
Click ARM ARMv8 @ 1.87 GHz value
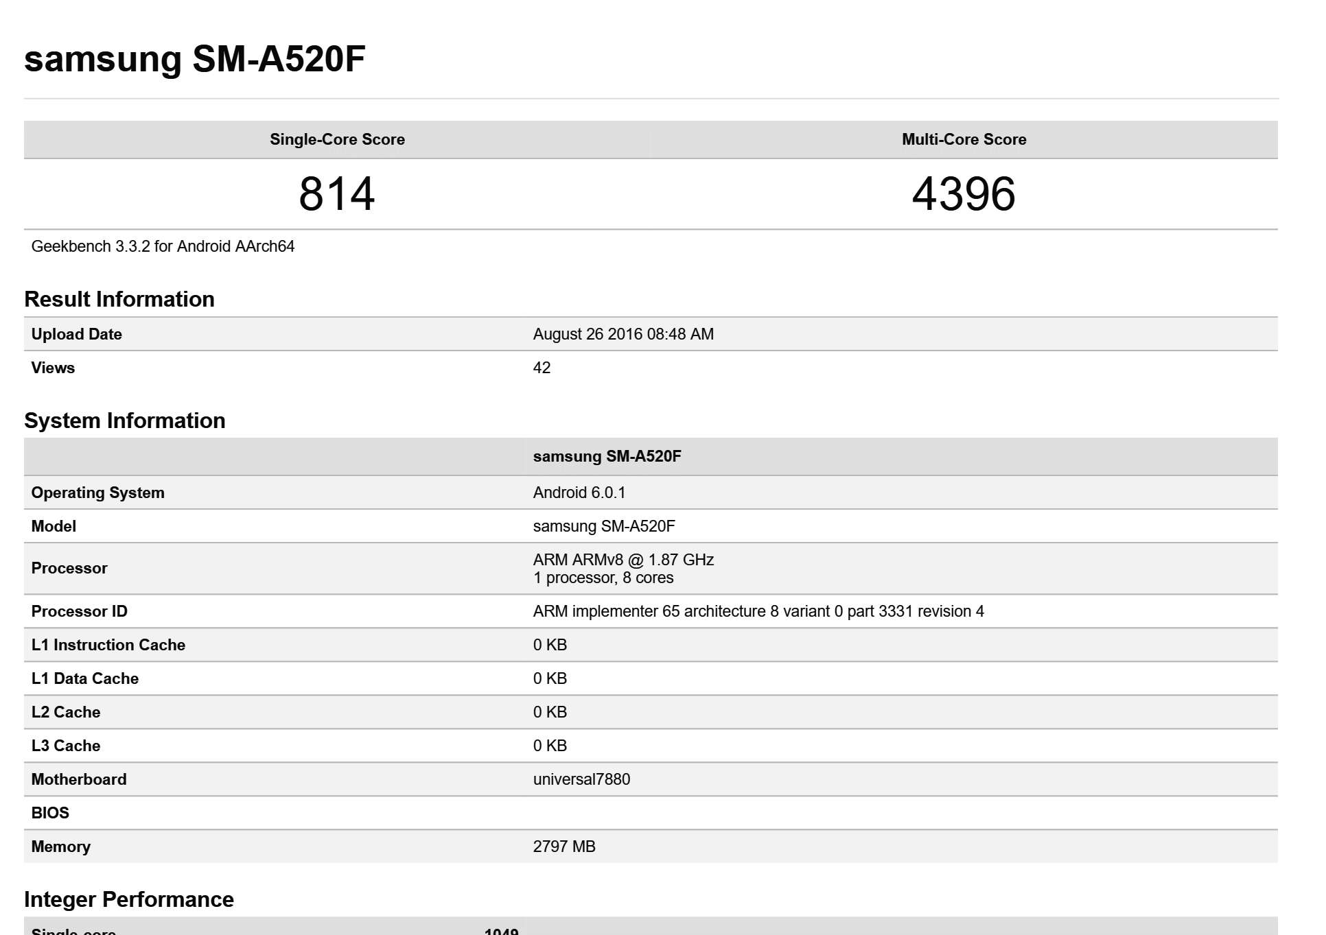click(623, 560)
